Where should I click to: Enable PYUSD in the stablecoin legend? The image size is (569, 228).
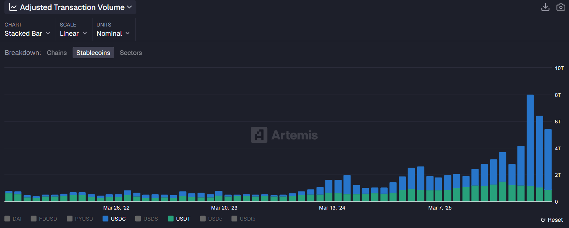click(80, 218)
